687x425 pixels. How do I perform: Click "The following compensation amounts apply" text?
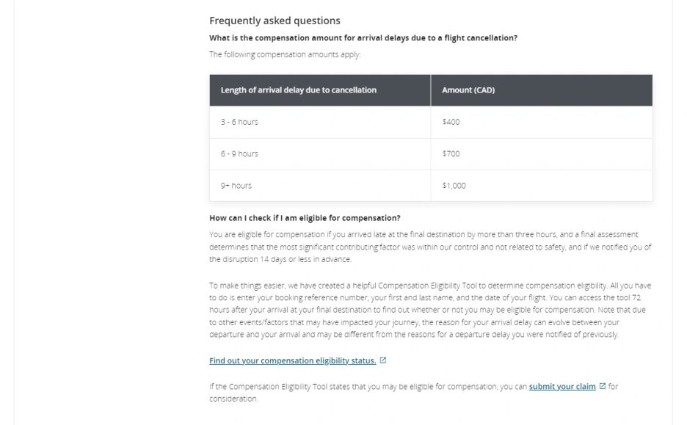pos(285,54)
